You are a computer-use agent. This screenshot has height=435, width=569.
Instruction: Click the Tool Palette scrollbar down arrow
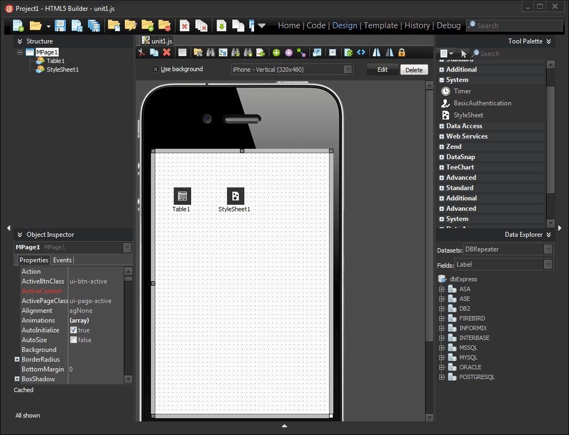(x=551, y=223)
